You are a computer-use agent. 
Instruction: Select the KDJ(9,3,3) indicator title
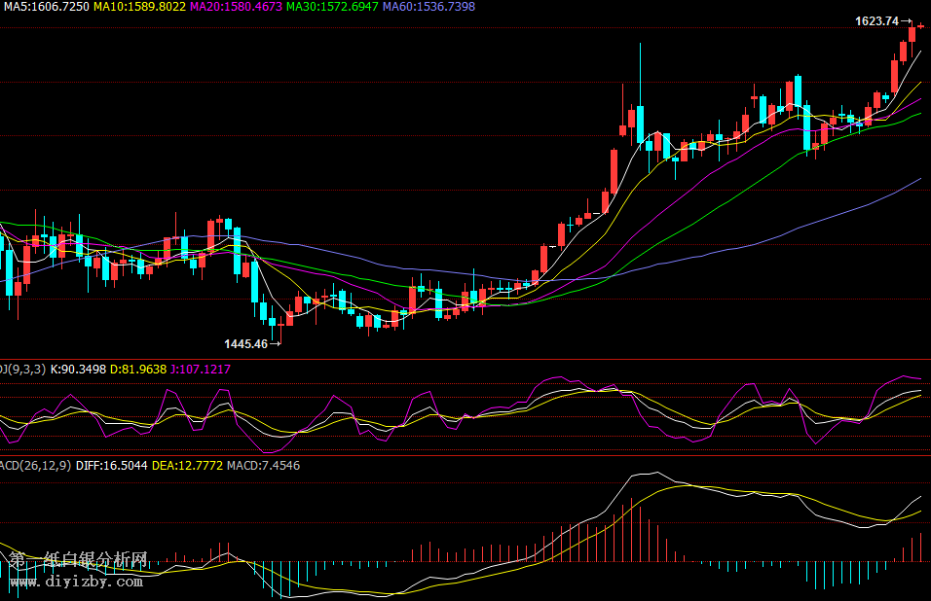(x=21, y=370)
